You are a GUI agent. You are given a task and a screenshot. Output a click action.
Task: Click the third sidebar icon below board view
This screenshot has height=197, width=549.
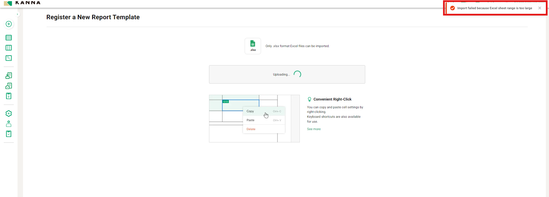point(9,58)
